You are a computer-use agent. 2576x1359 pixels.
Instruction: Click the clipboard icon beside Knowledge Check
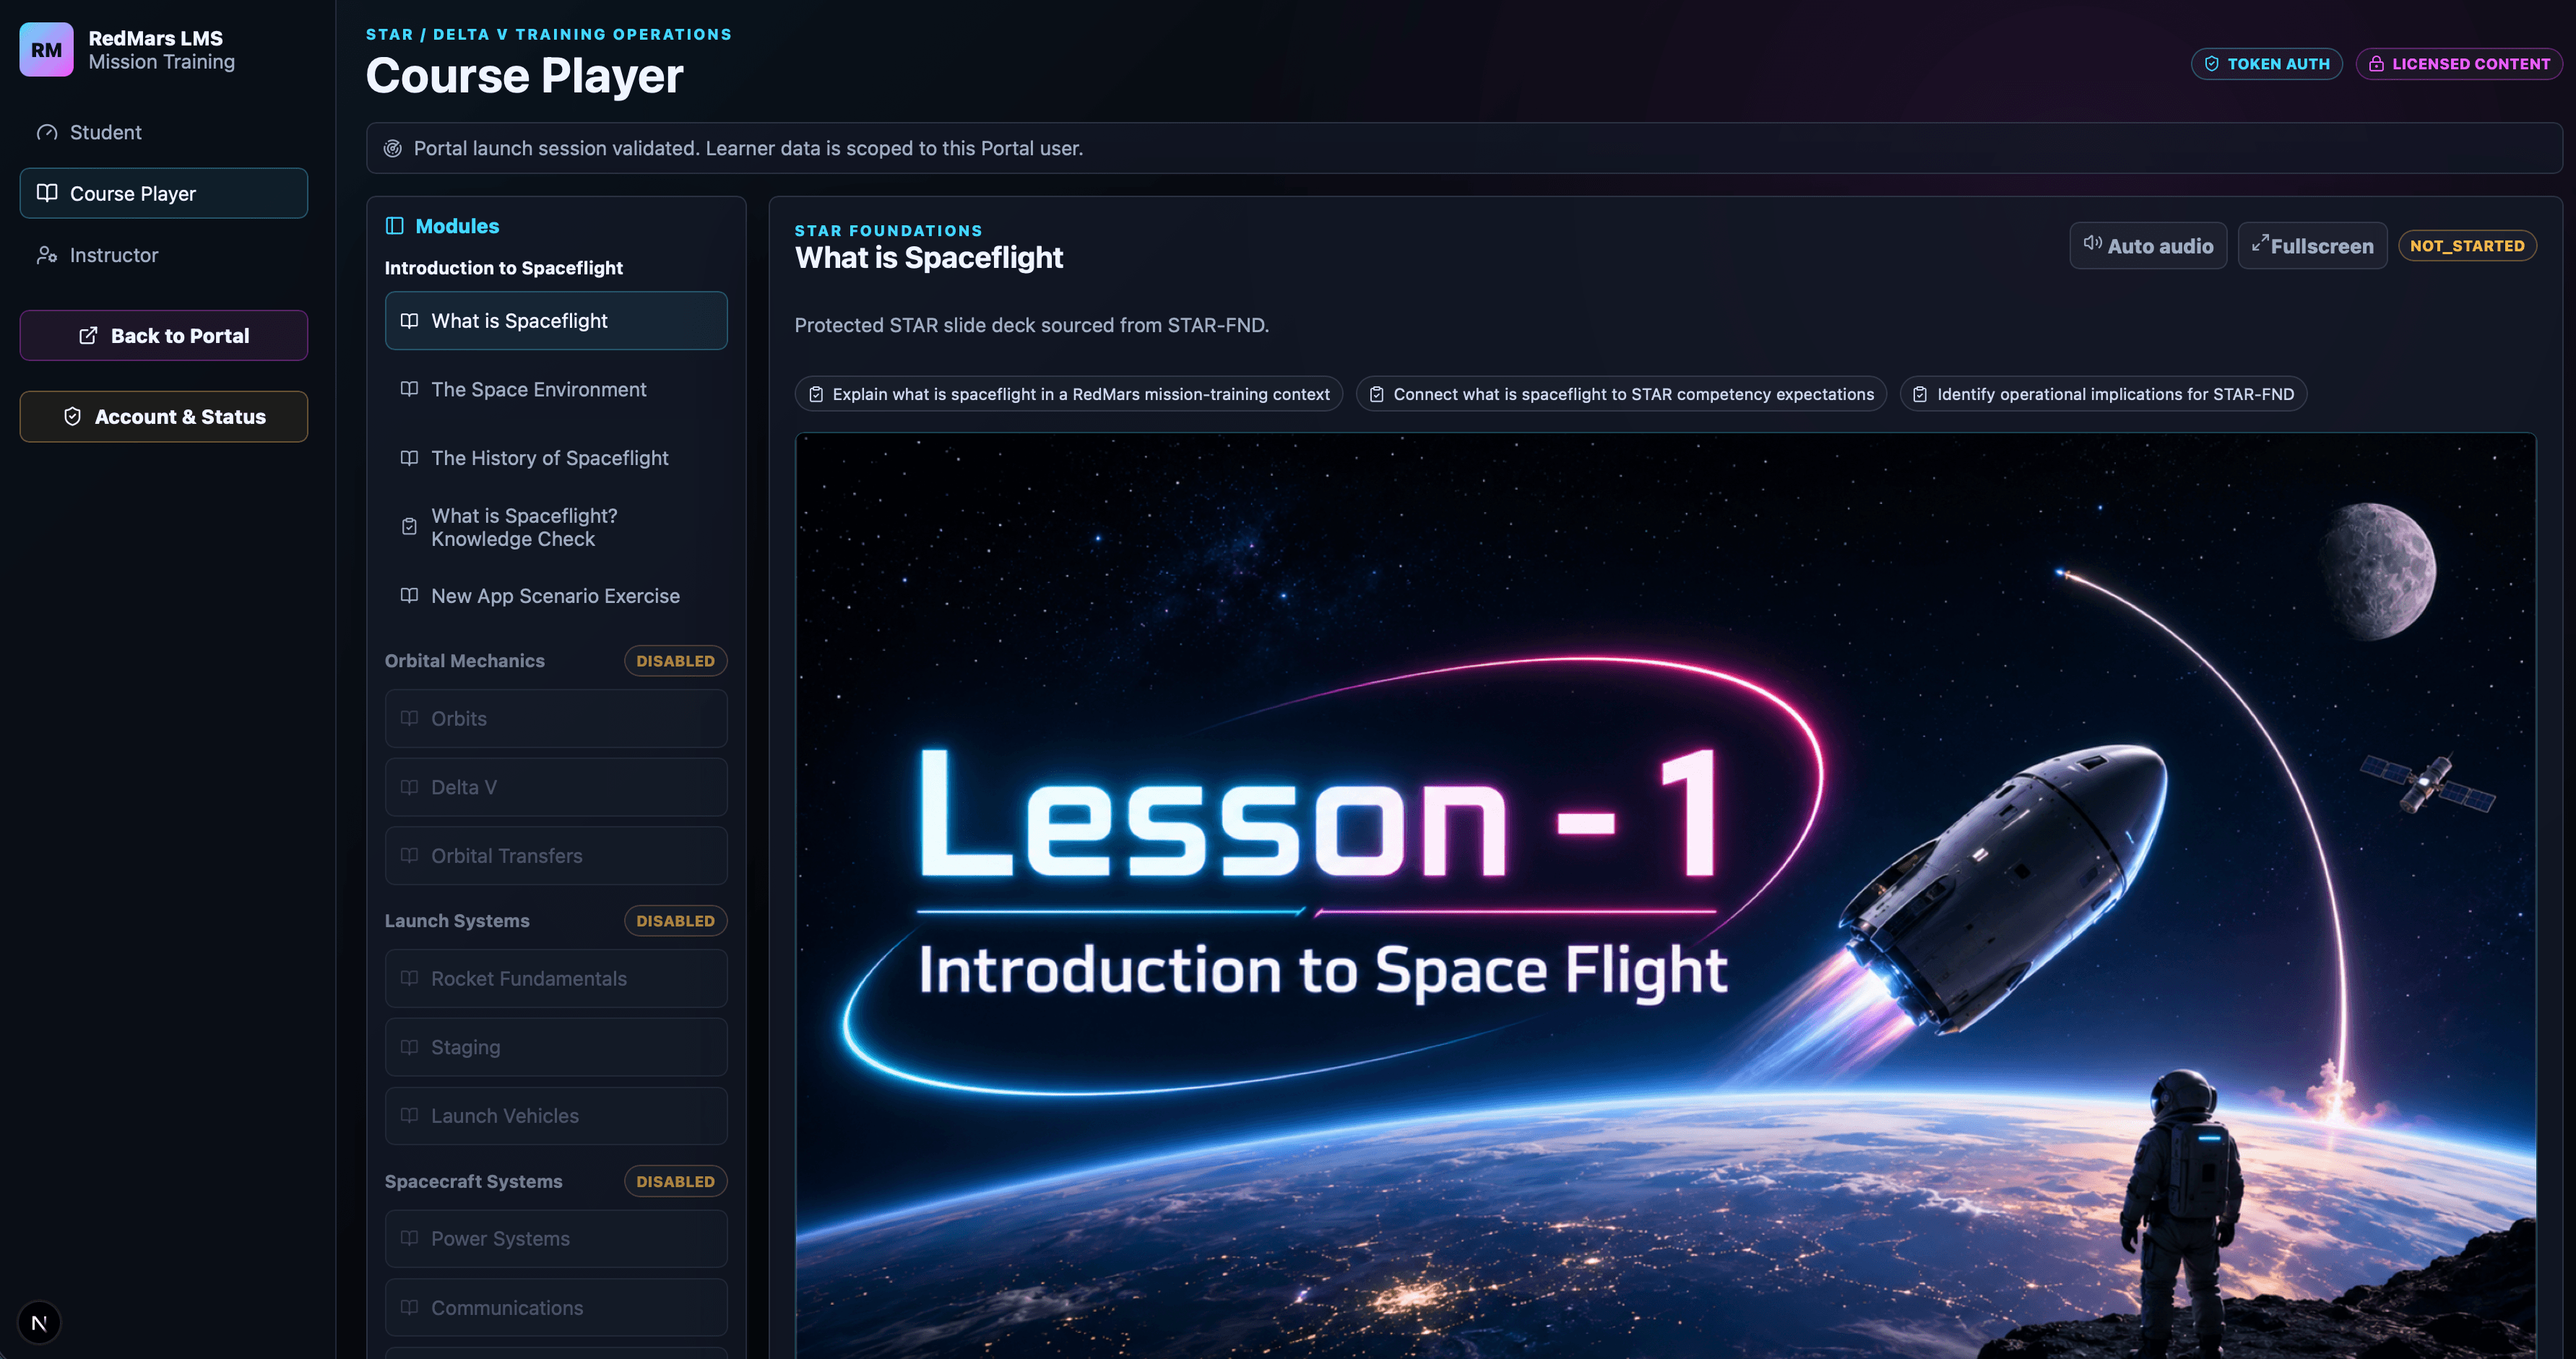pos(409,526)
